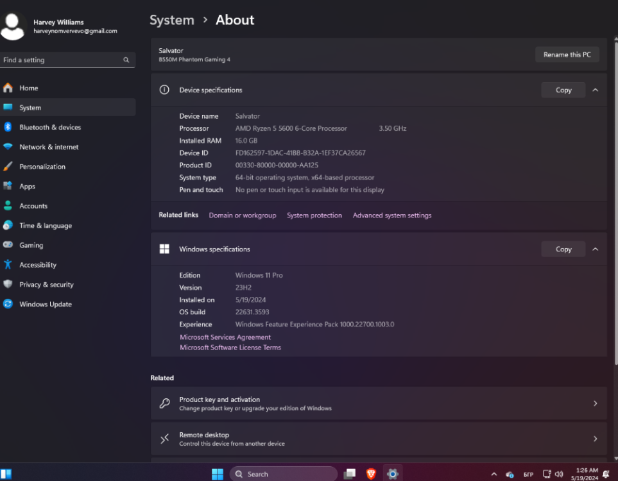The image size is (618, 481).
Task: Click the search magnifier in Find a setting
Action: click(x=126, y=60)
